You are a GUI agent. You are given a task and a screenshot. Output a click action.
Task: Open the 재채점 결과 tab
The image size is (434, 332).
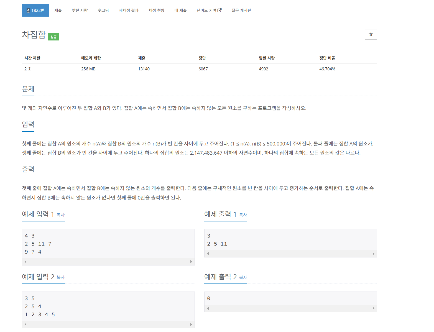pos(129,10)
